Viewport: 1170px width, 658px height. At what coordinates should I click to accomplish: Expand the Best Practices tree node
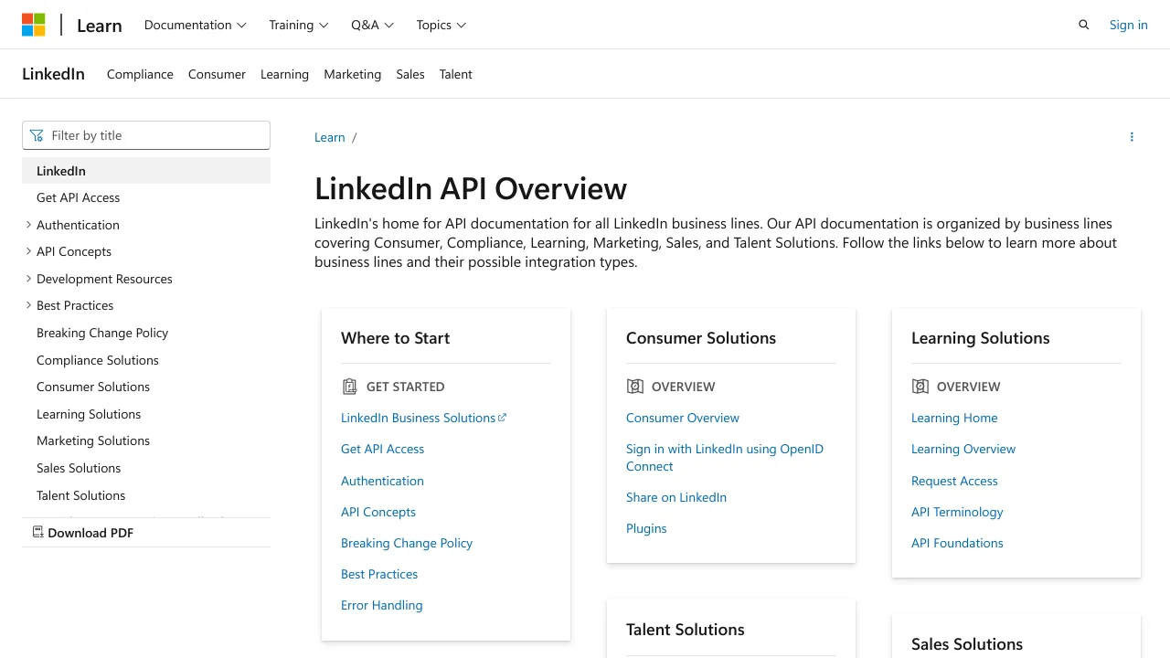(x=28, y=305)
